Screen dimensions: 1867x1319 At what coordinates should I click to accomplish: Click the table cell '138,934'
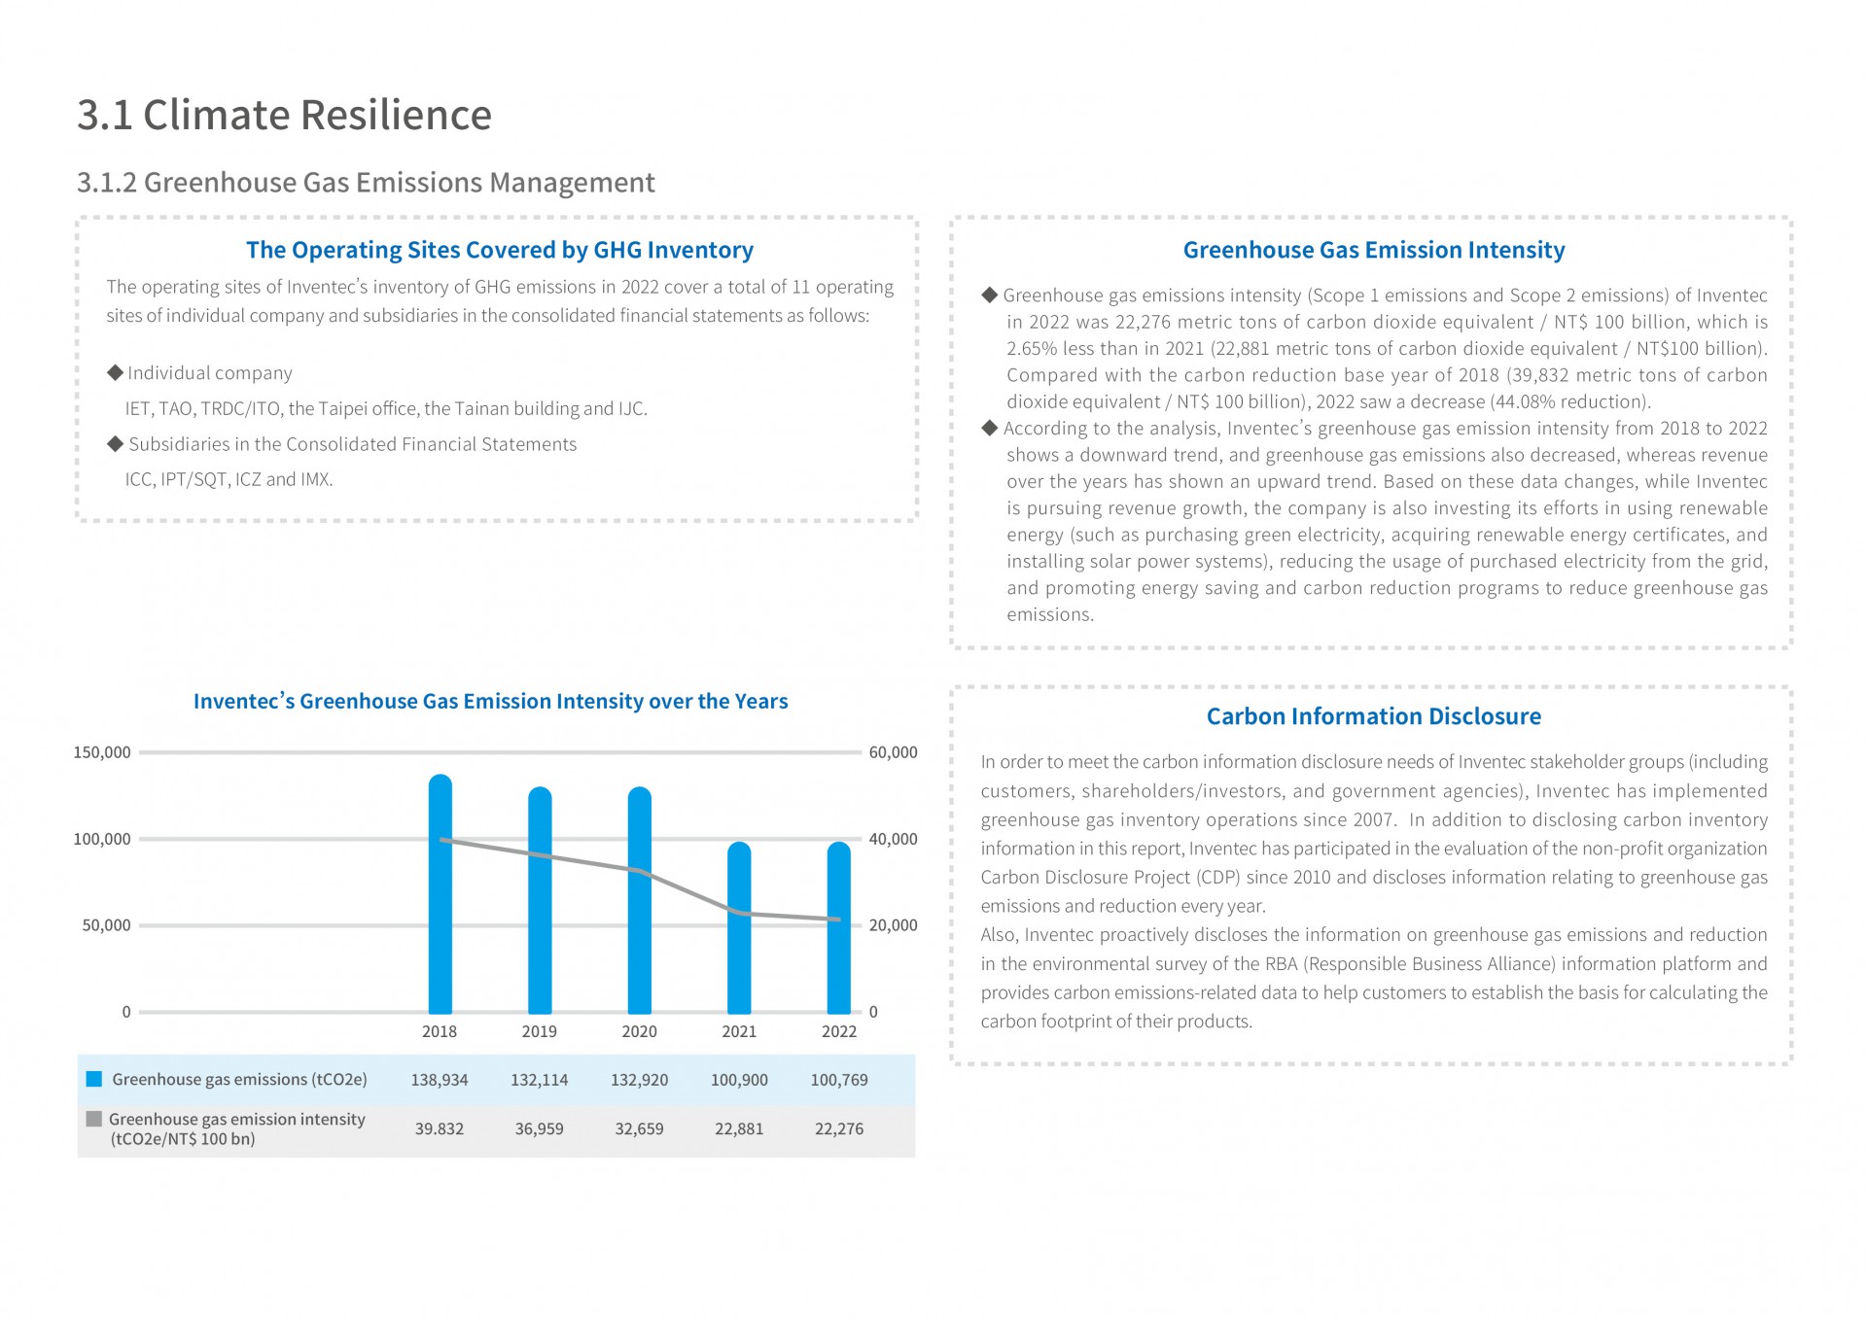(x=440, y=1080)
